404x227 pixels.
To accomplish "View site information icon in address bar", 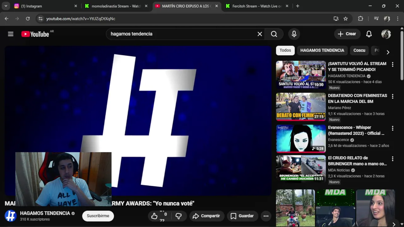I will tap(40, 19).
